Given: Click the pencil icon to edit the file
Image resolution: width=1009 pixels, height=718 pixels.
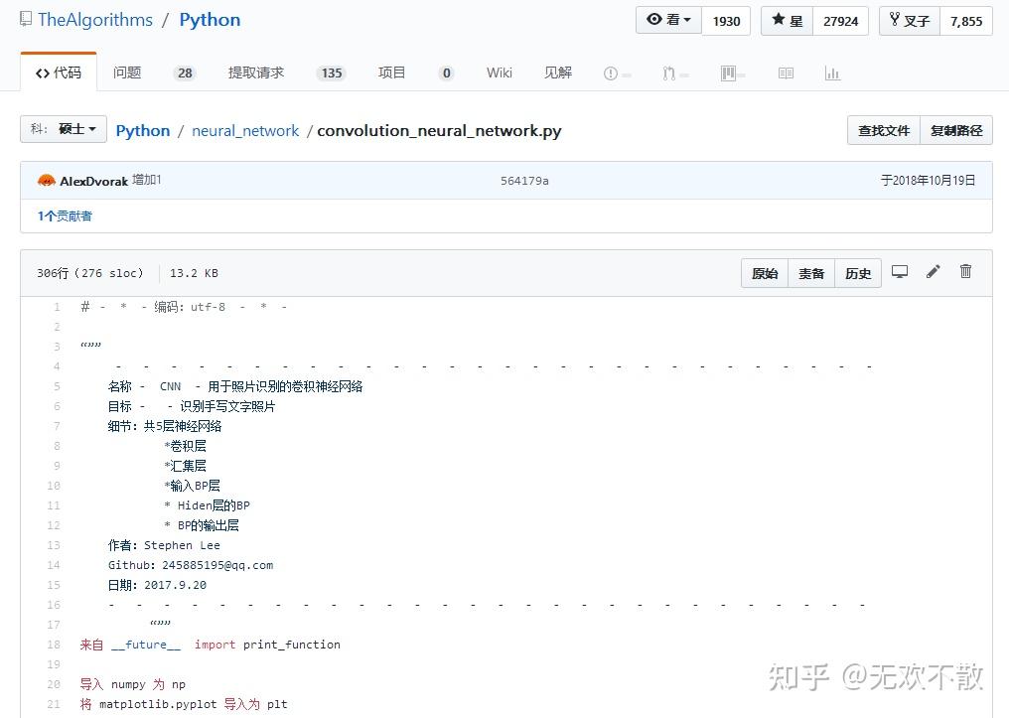Looking at the screenshot, I should point(933,271).
